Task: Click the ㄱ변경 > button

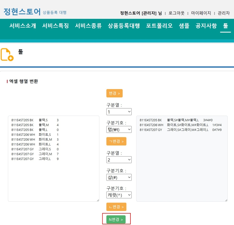Action: click(x=116, y=141)
